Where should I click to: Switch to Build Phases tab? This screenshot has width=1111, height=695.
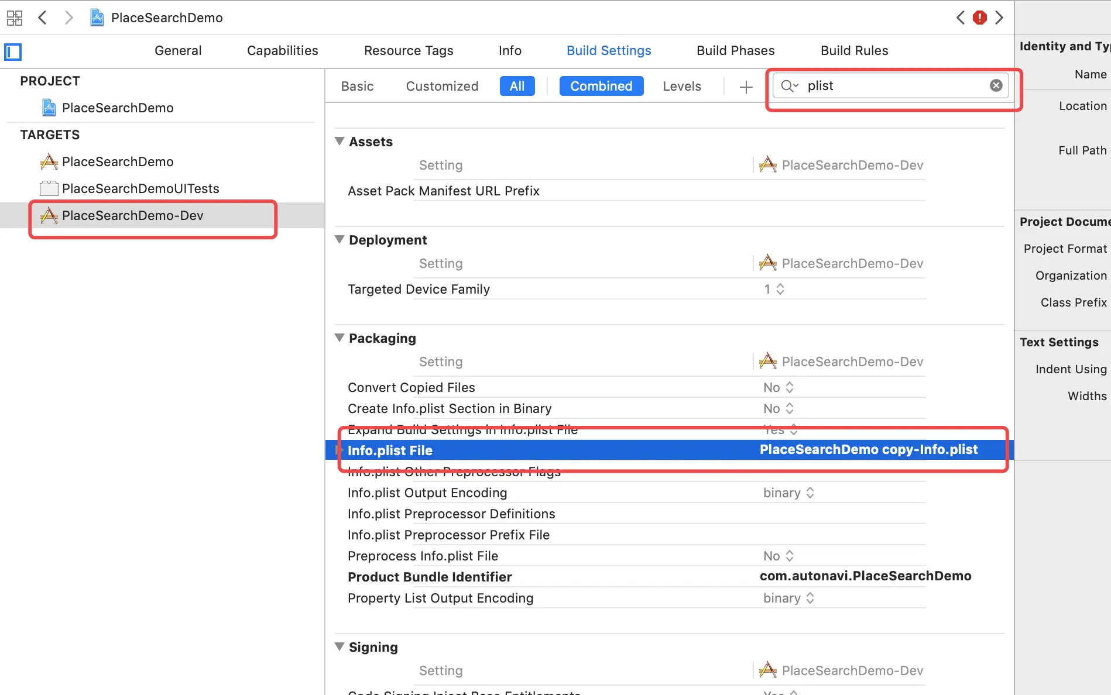click(735, 51)
